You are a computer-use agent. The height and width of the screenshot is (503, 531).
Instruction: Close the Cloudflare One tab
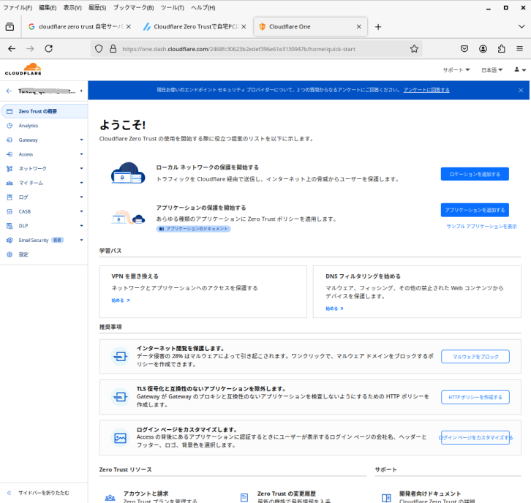[358, 26]
